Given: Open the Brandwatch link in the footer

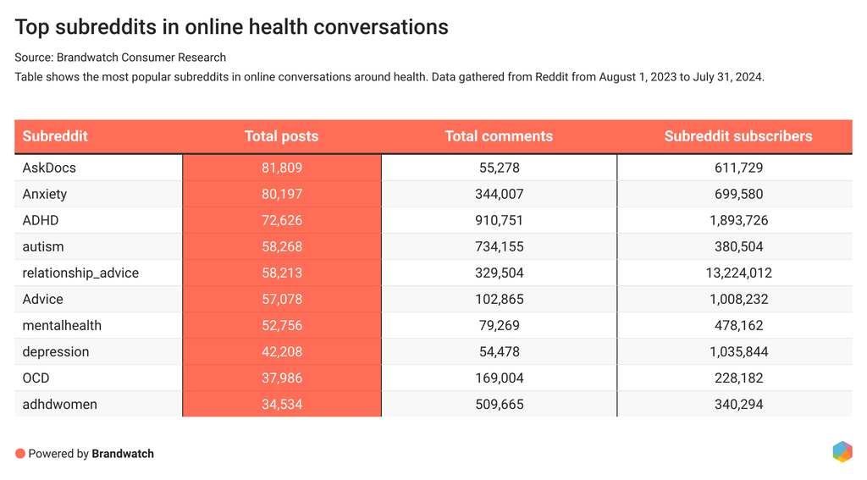Looking at the screenshot, I should coord(123,454).
